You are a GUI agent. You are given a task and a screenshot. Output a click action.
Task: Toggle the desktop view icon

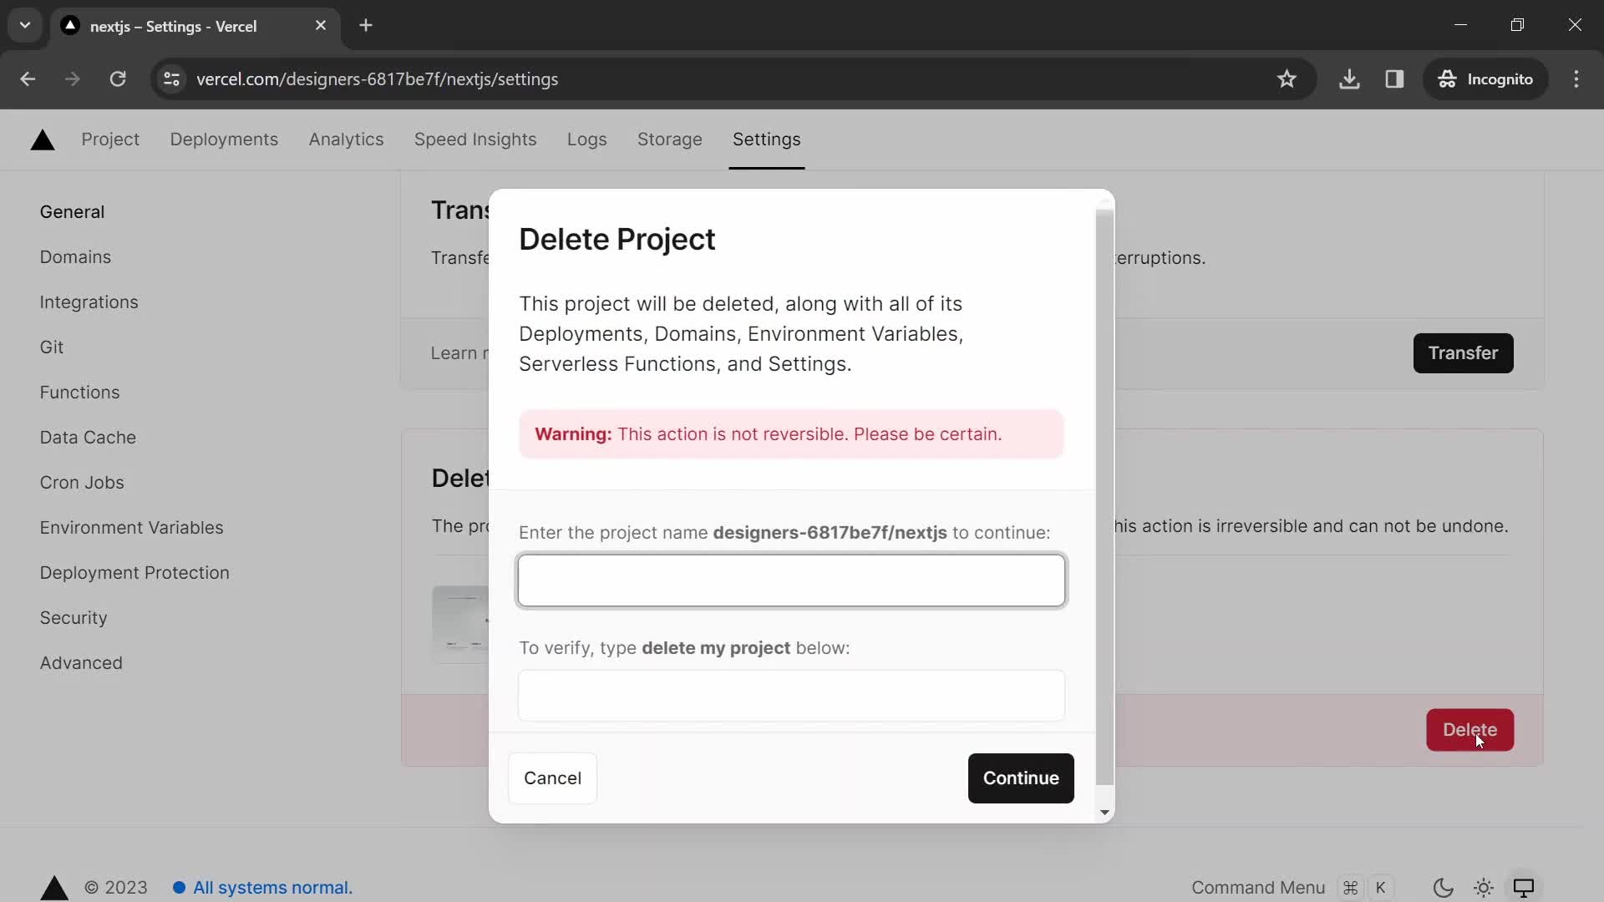tap(1532, 887)
